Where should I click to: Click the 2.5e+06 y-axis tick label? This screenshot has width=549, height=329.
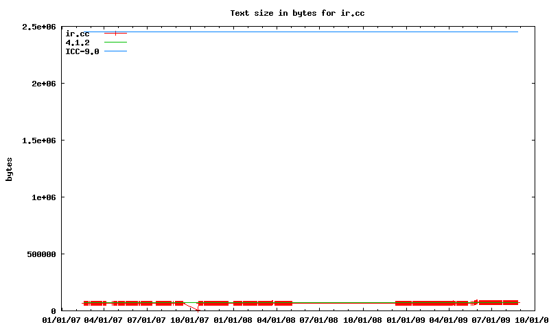tap(38, 27)
